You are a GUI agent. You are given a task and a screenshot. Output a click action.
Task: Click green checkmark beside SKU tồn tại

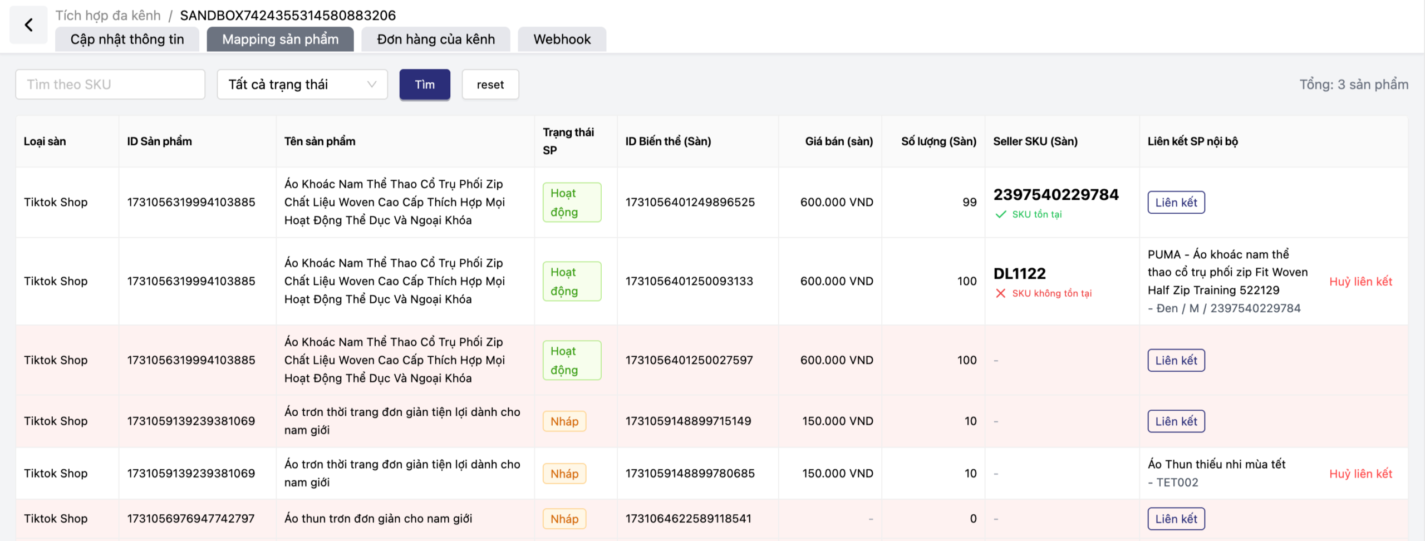(1000, 214)
